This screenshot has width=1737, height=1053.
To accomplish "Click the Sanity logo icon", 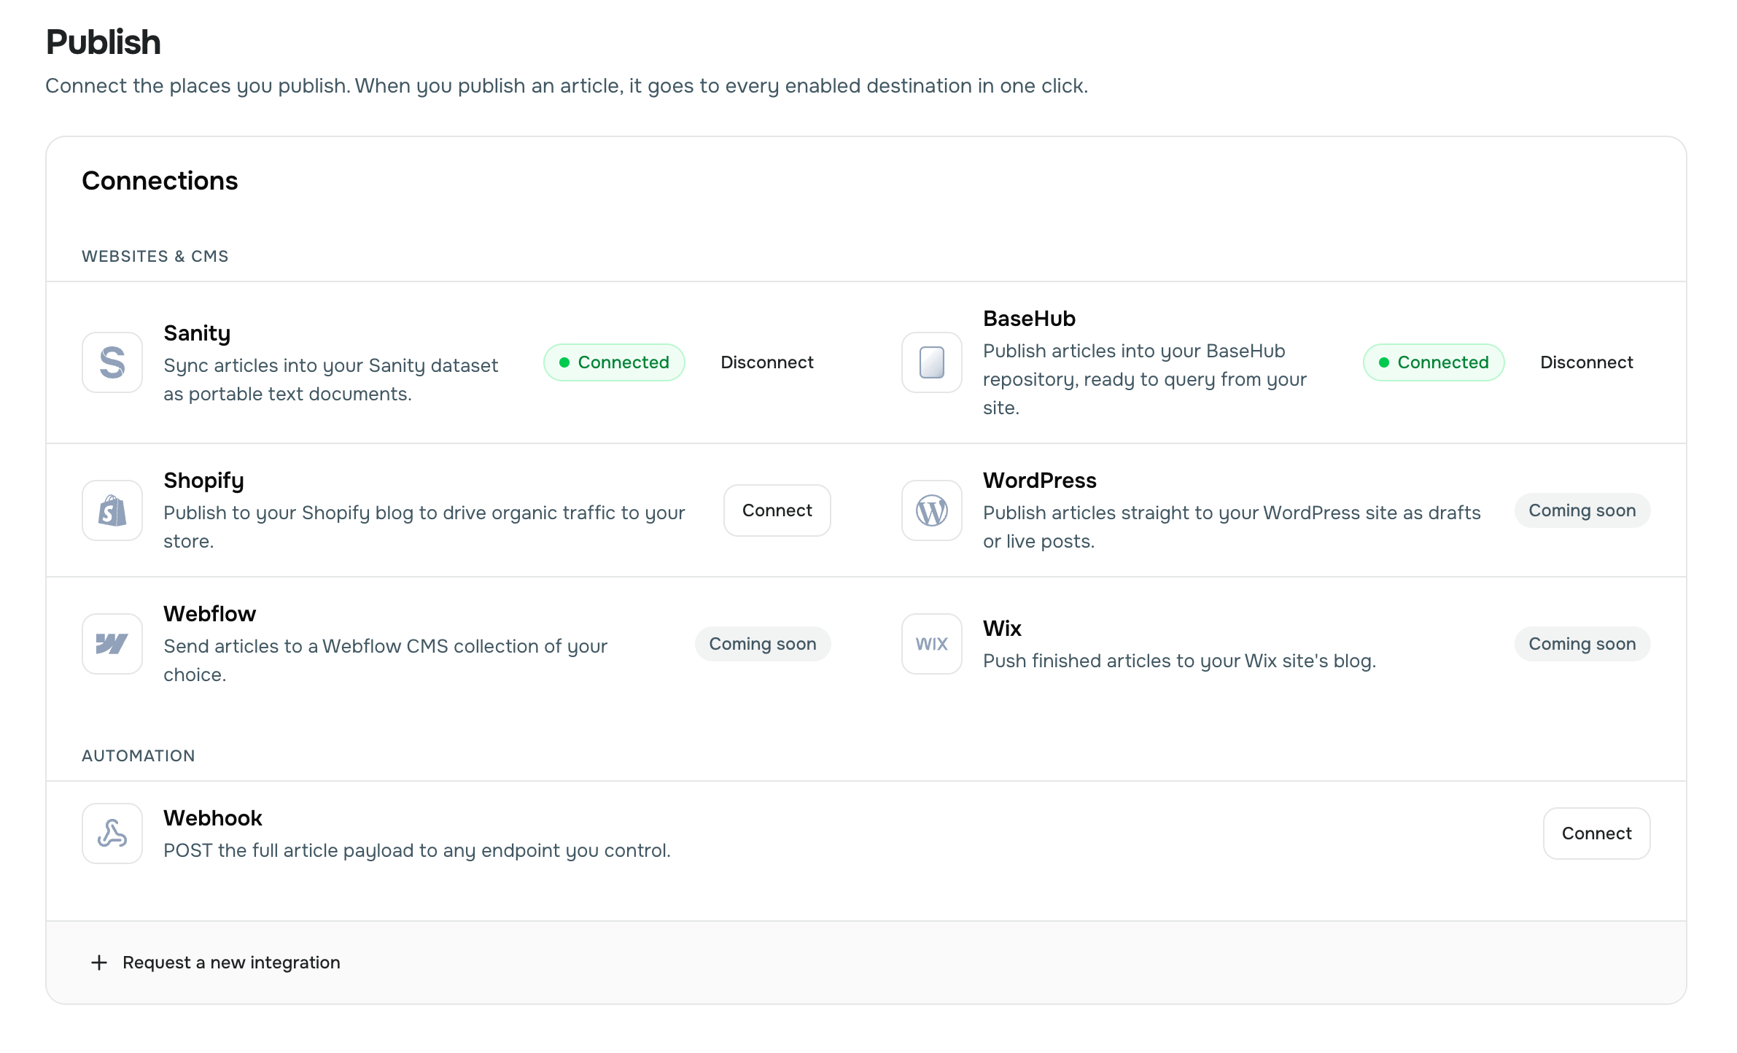I will (112, 362).
